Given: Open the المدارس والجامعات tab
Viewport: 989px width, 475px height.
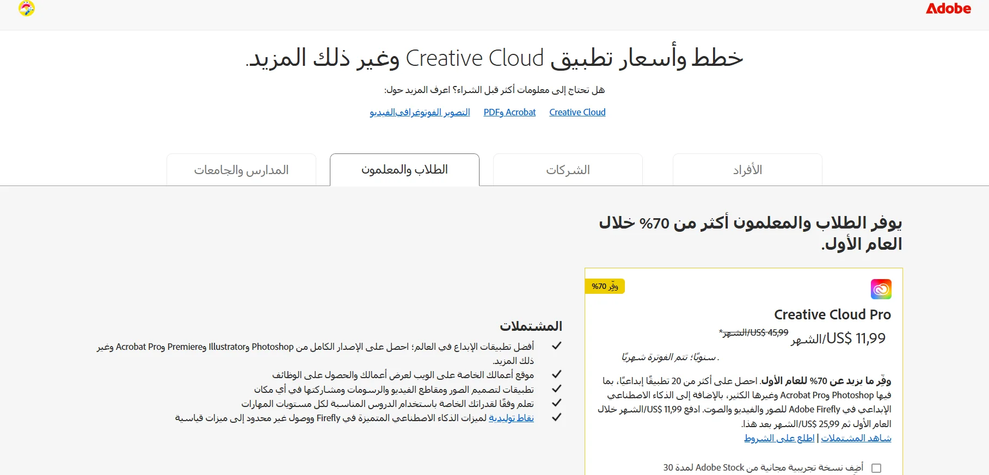Looking at the screenshot, I should click(x=241, y=170).
